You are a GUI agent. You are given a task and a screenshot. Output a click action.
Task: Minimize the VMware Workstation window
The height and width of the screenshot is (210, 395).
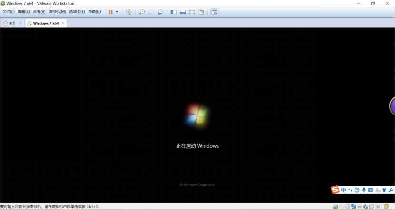click(x=359, y=3)
